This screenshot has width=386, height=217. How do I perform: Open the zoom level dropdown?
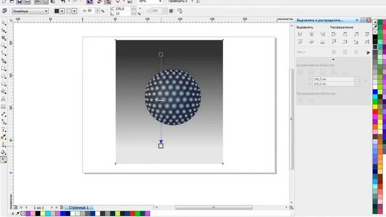[x=160, y=1]
